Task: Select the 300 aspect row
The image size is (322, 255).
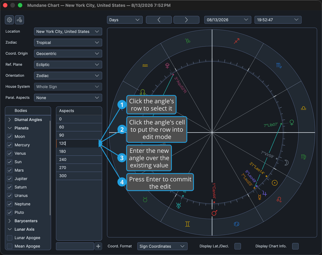Action: [79, 176]
